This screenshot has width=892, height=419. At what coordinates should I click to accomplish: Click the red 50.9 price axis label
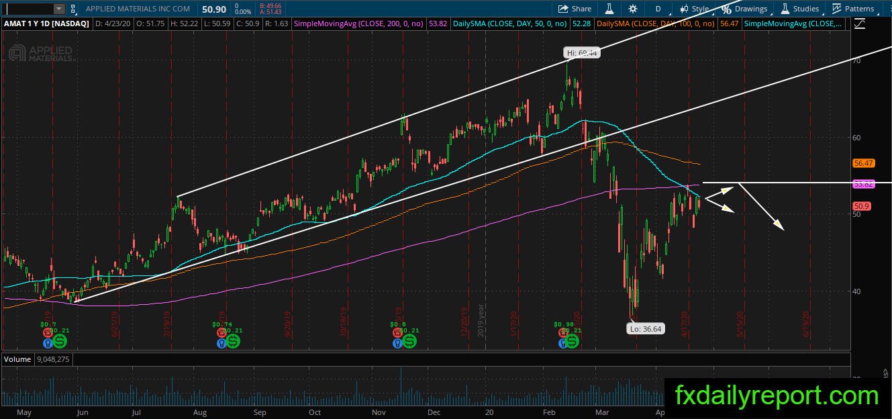click(x=861, y=206)
